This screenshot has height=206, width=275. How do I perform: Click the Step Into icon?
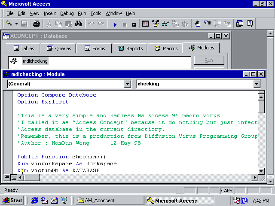point(207,24)
